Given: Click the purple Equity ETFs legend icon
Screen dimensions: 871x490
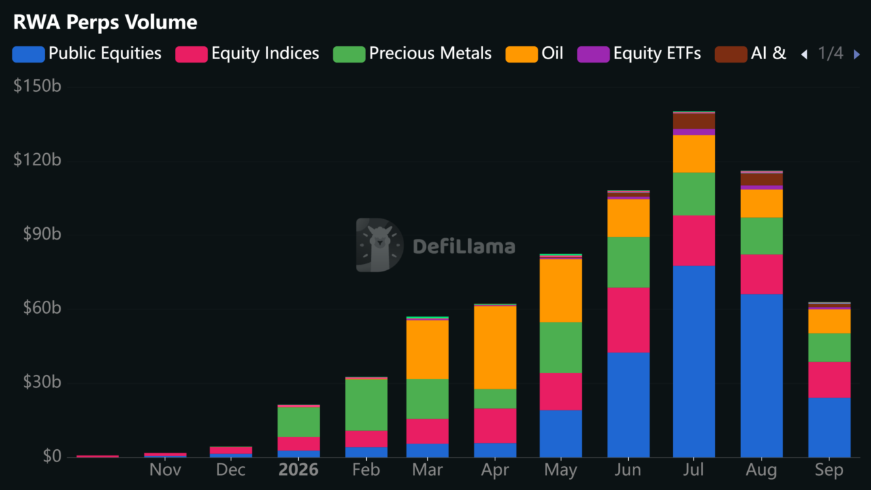Looking at the screenshot, I should coord(593,54).
